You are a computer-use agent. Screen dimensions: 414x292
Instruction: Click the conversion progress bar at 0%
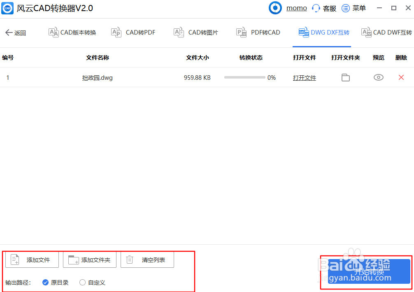(244, 77)
